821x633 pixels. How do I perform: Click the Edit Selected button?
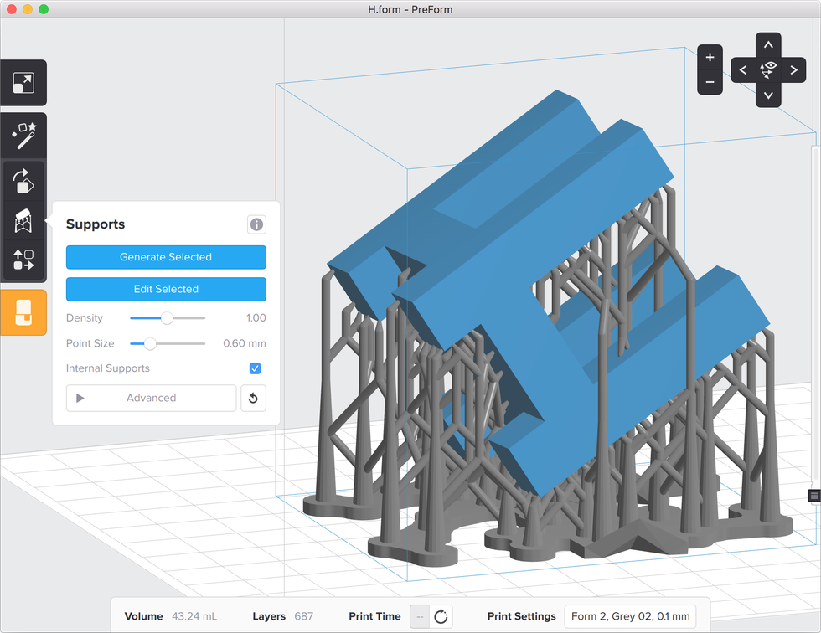click(166, 289)
